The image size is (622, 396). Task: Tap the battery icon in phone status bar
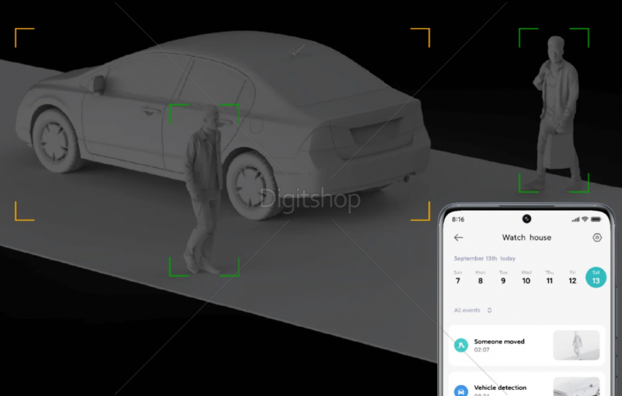(x=596, y=219)
